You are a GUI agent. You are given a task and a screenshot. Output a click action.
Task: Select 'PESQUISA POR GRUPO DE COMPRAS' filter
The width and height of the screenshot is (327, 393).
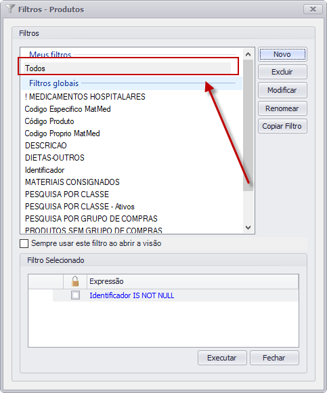click(x=91, y=219)
